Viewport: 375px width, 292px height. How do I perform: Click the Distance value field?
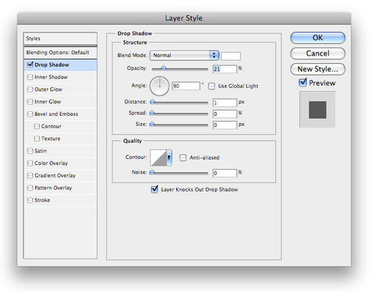(224, 103)
